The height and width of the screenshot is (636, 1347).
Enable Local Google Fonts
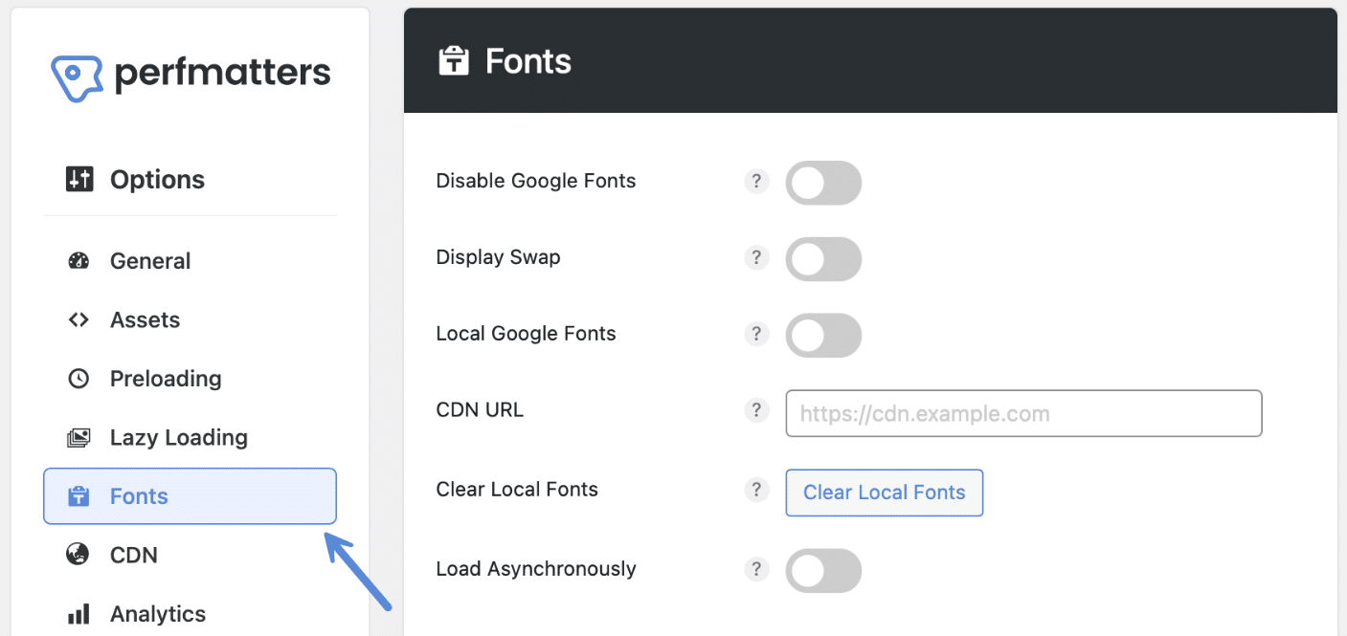(x=823, y=335)
